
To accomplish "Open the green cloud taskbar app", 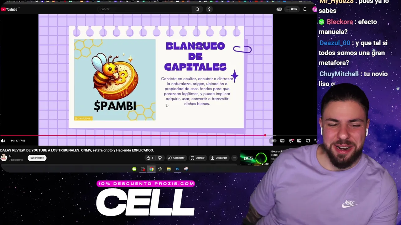I will [134, 169].
